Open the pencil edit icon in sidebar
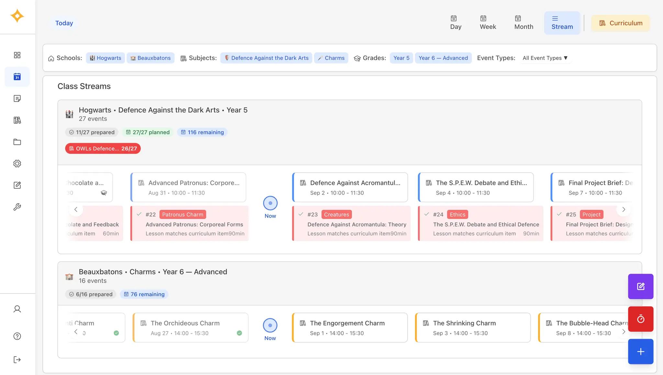The image size is (663, 375). coord(17,185)
